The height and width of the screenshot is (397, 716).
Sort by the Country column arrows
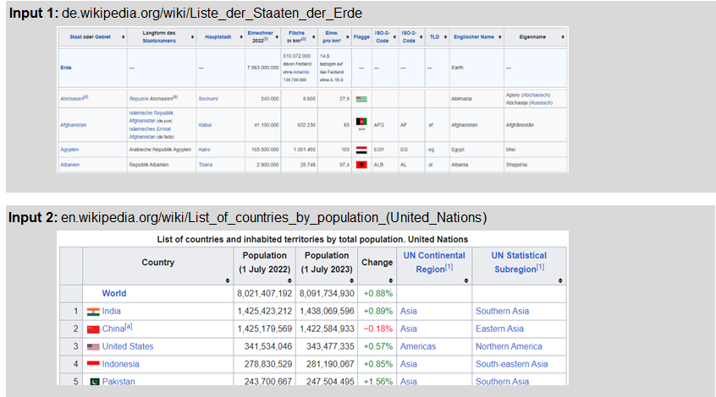(x=228, y=280)
